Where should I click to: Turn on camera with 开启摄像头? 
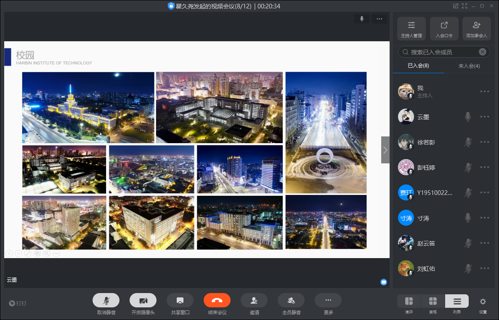coord(143,300)
